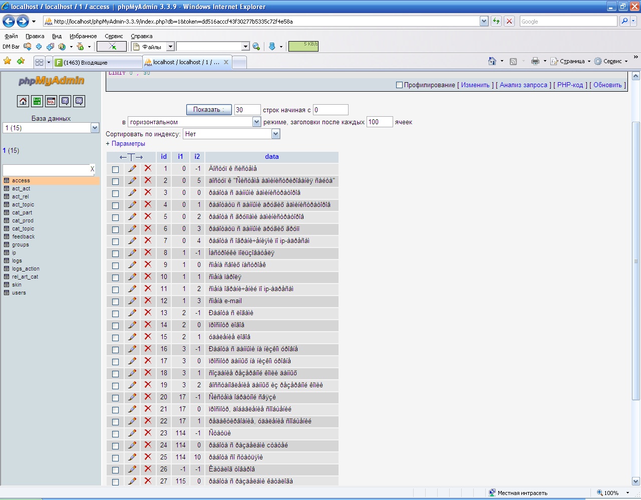641x500 pixels.
Task: Click Add to Favorites icon
Action: coord(21,61)
